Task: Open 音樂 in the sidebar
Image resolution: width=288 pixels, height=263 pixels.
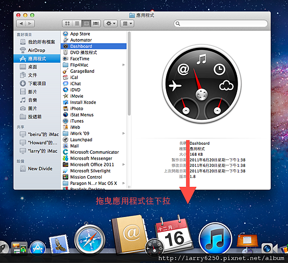Action: (x=37, y=100)
